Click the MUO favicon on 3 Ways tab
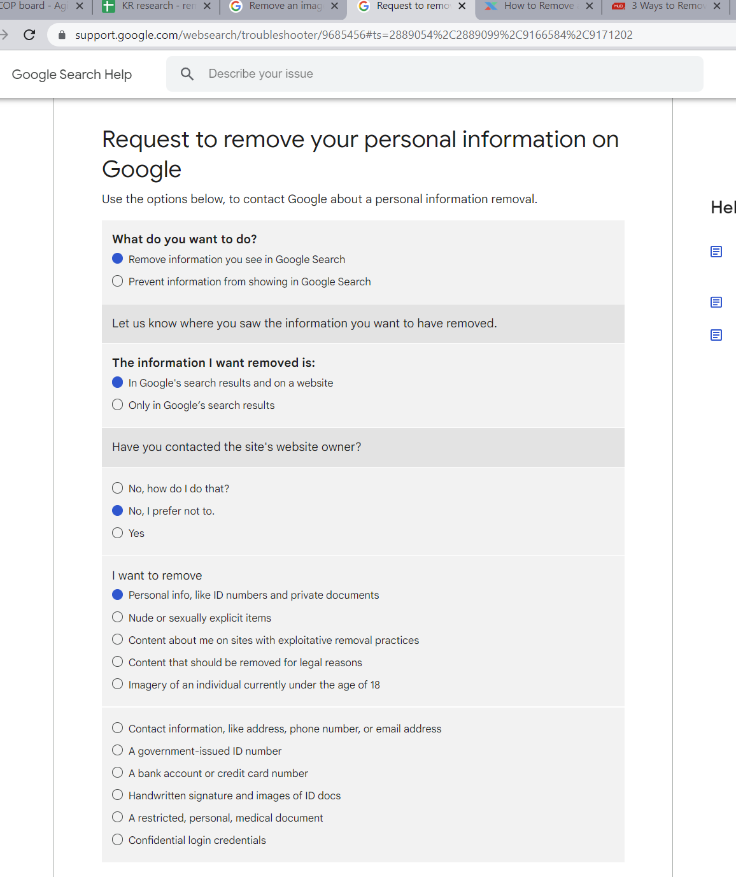Image resolution: width=736 pixels, height=877 pixels. point(619,8)
